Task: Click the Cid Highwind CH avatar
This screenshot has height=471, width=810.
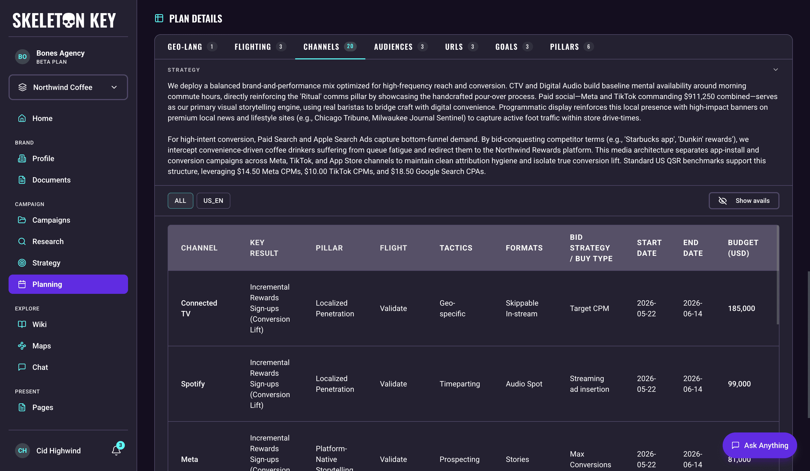Action: (x=22, y=451)
